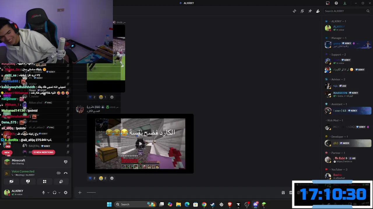Click taskbar Search box

[x=136, y=204]
